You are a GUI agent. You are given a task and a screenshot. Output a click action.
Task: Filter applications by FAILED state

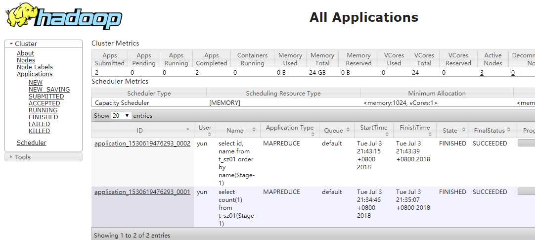[x=39, y=124]
